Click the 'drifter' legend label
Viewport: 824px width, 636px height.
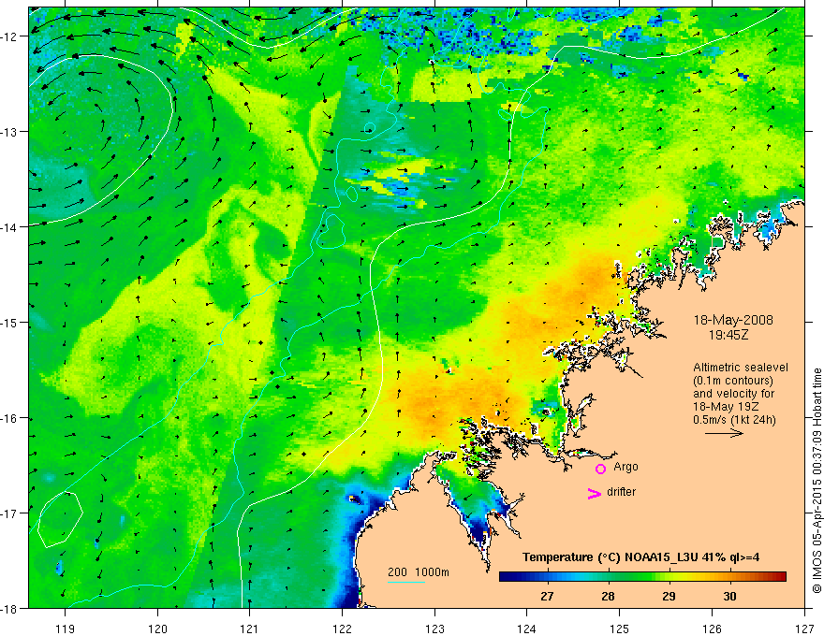(x=621, y=492)
